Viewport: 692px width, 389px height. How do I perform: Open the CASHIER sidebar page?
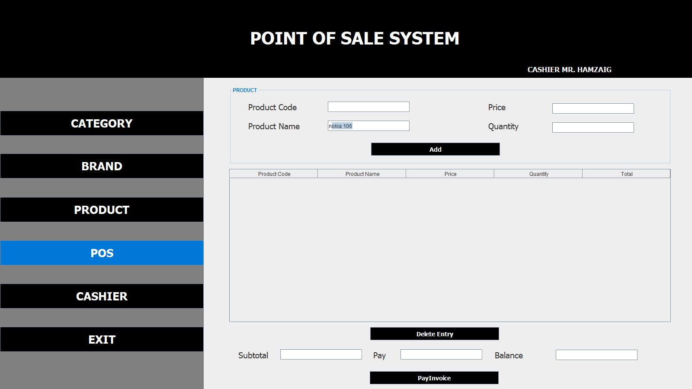pyautogui.click(x=102, y=296)
